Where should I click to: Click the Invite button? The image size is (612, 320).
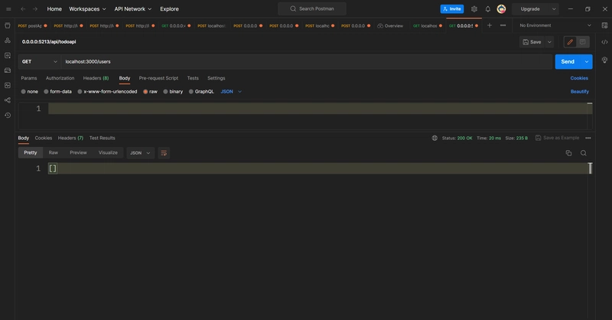tap(452, 9)
